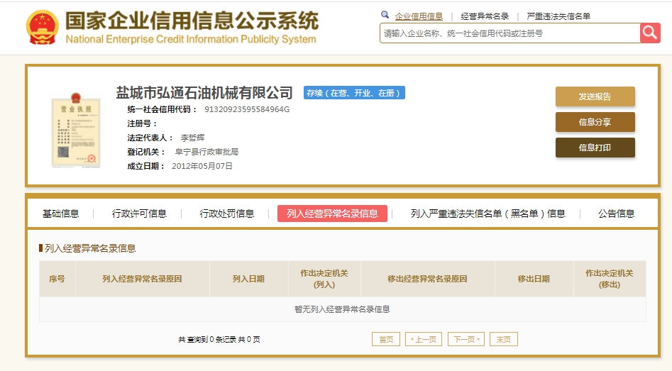Switch to the 行政处罚信息 tab
This screenshot has width=672, height=371.
[226, 214]
